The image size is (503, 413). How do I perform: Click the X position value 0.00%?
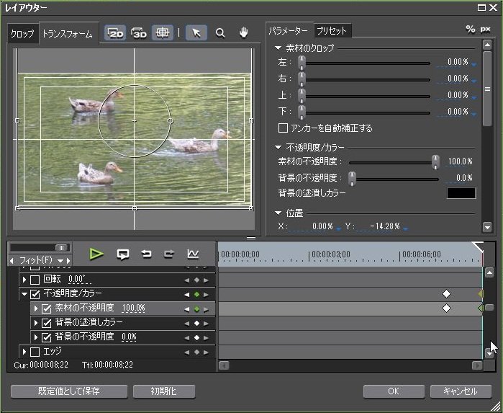(322, 226)
